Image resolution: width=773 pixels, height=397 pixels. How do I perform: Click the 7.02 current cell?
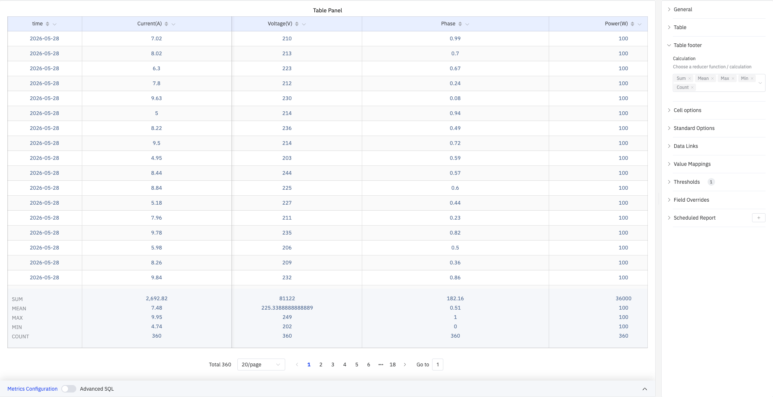tap(157, 38)
